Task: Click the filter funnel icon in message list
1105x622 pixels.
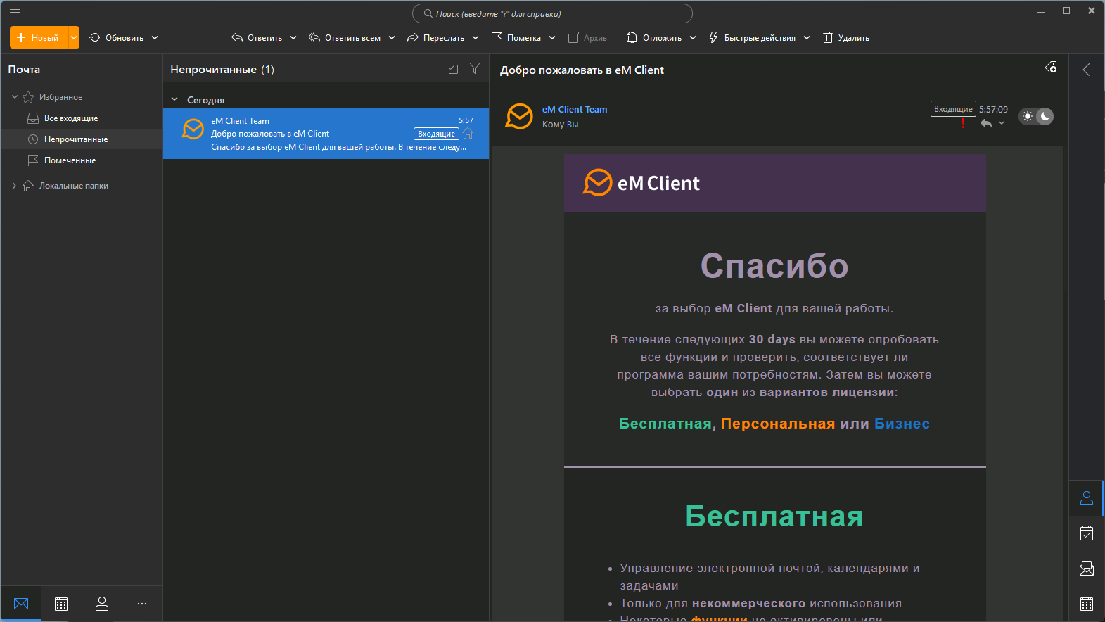Action: [475, 68]
